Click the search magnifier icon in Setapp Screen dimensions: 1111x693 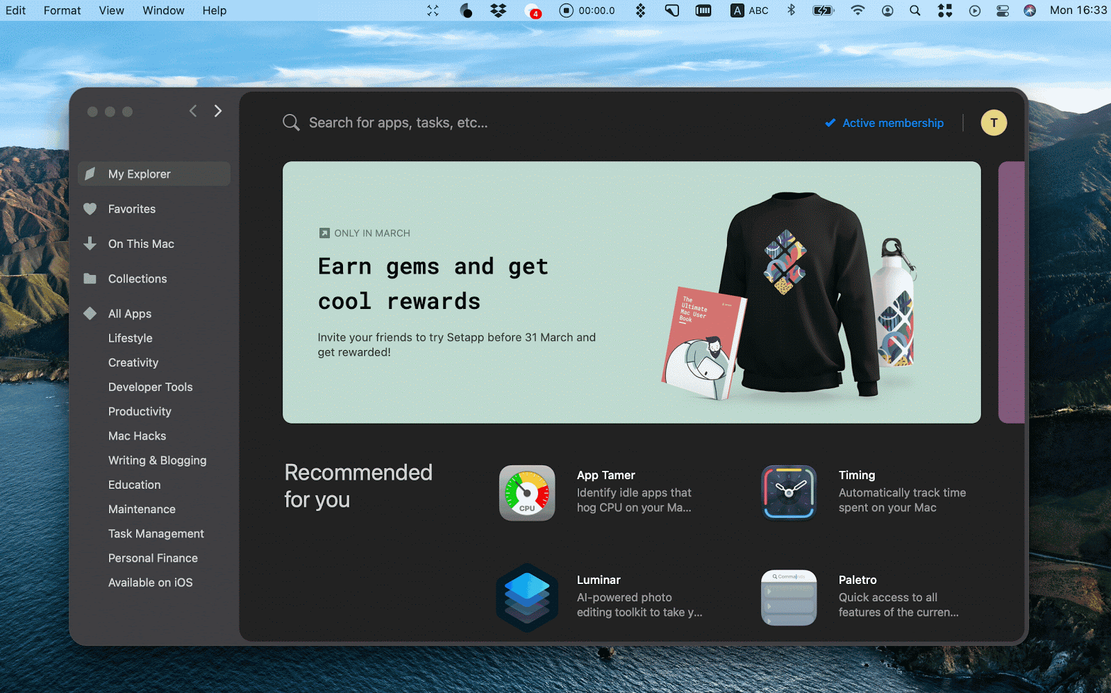[291, 123]
